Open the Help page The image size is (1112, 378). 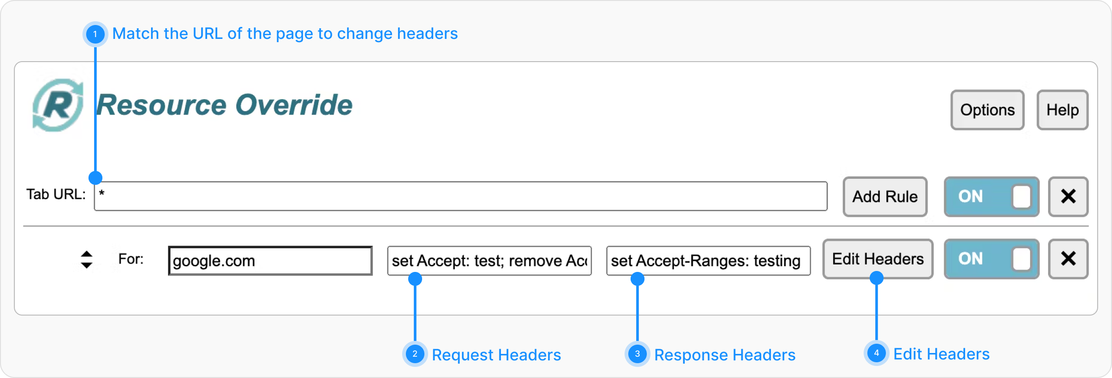pyautogui.click(x=1062, y=110)
